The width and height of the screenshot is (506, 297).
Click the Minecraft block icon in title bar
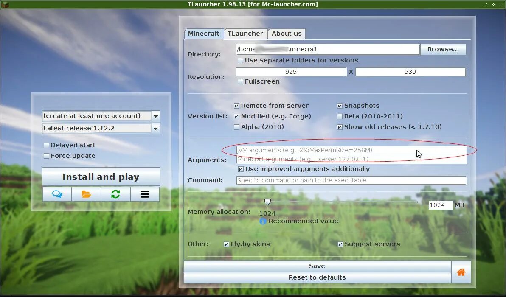click(5, 4)
